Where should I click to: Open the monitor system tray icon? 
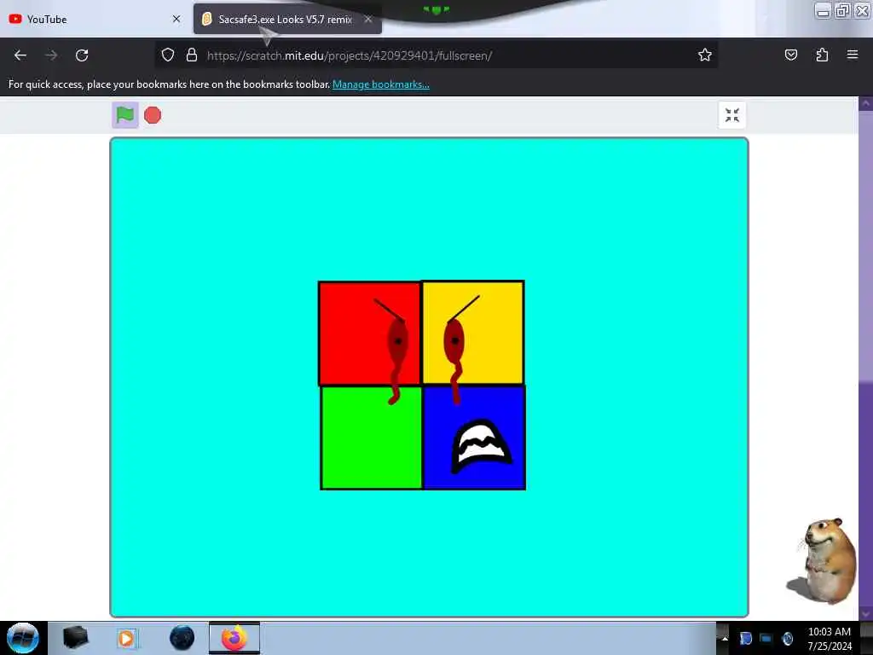pos(766,639)
